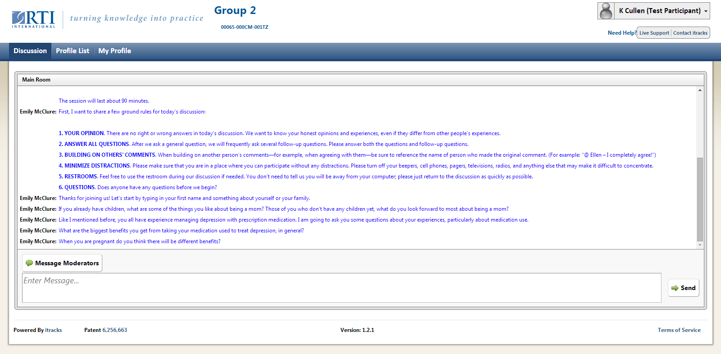Click the 'turning knowledge into practice' tagline

pos(137,18)
